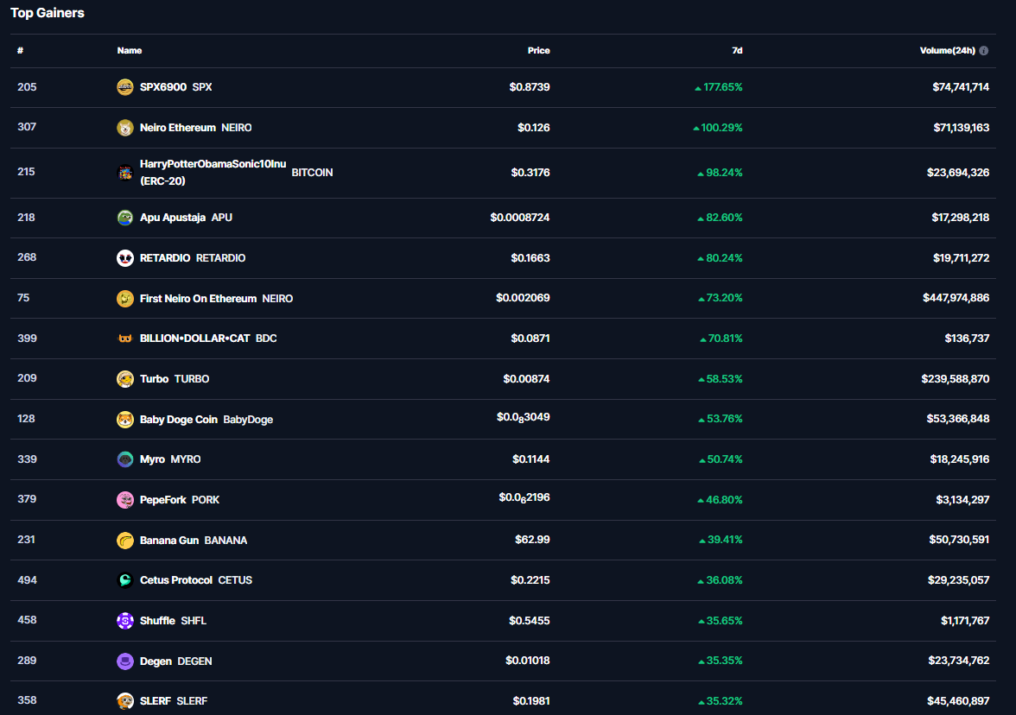
Task: Open the BILLION•DOLLAR•CAT coin link
Action: [194, 339]
